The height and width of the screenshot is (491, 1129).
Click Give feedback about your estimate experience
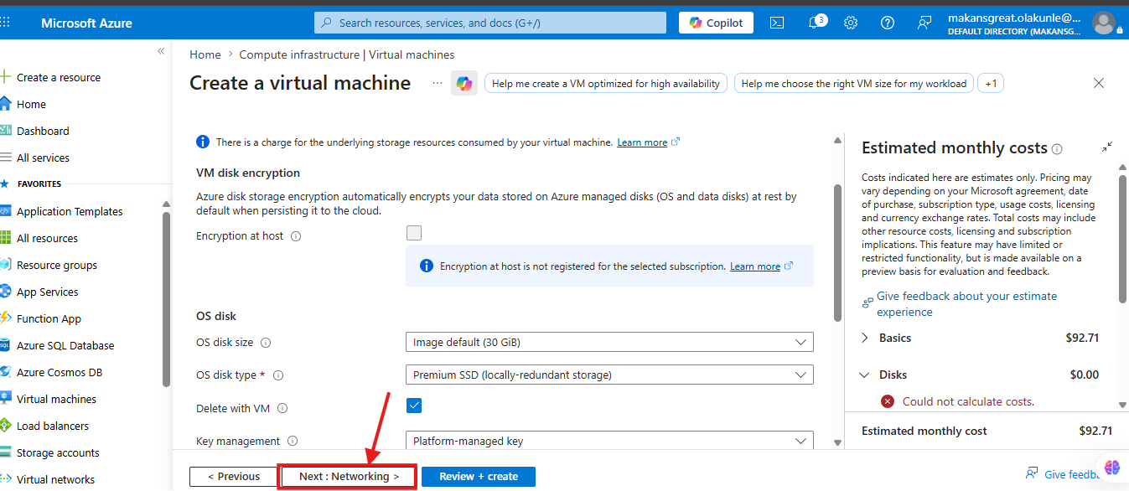coord(966,304)
